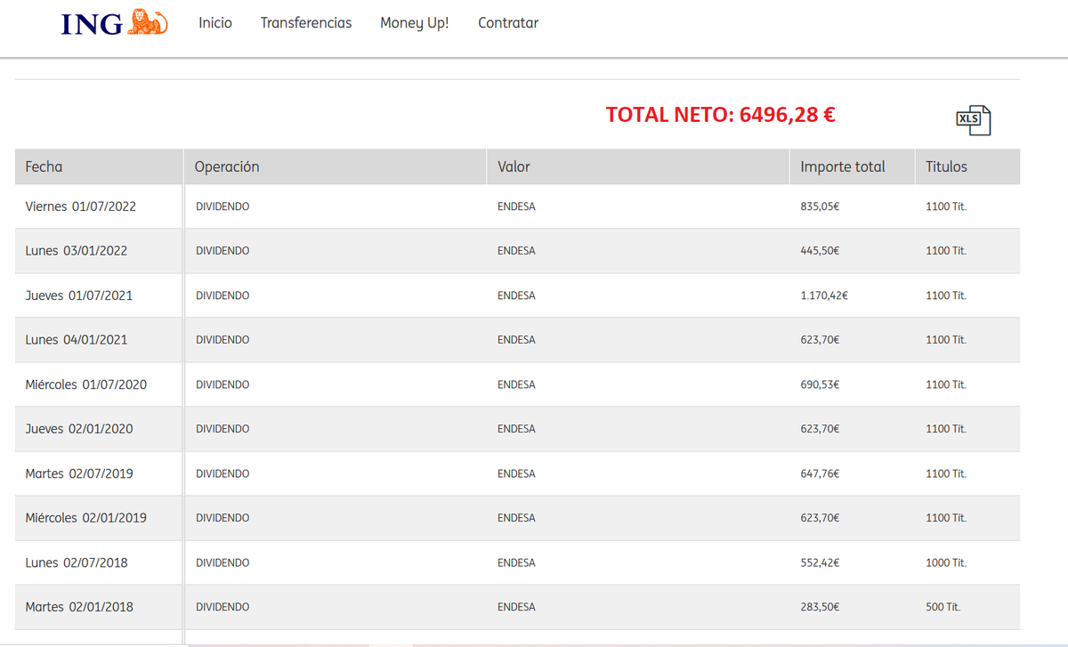Screen dimensions: 1068x647
Task: Open the Inicio menu
Action: pyautogui.click(x=215, y=23)
